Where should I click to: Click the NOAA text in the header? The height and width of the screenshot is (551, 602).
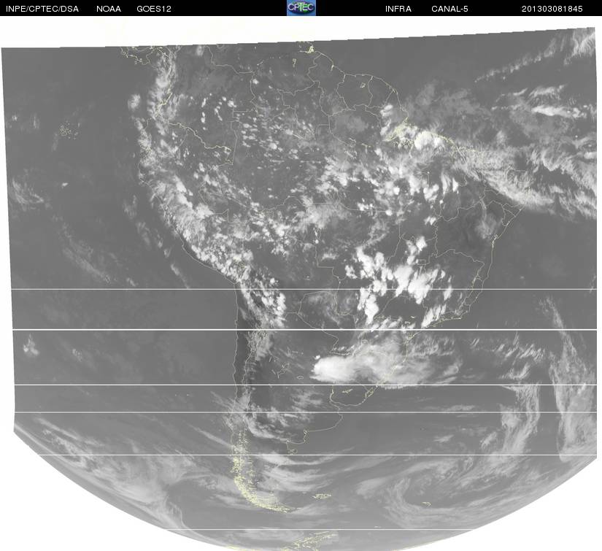click(109, 9)
